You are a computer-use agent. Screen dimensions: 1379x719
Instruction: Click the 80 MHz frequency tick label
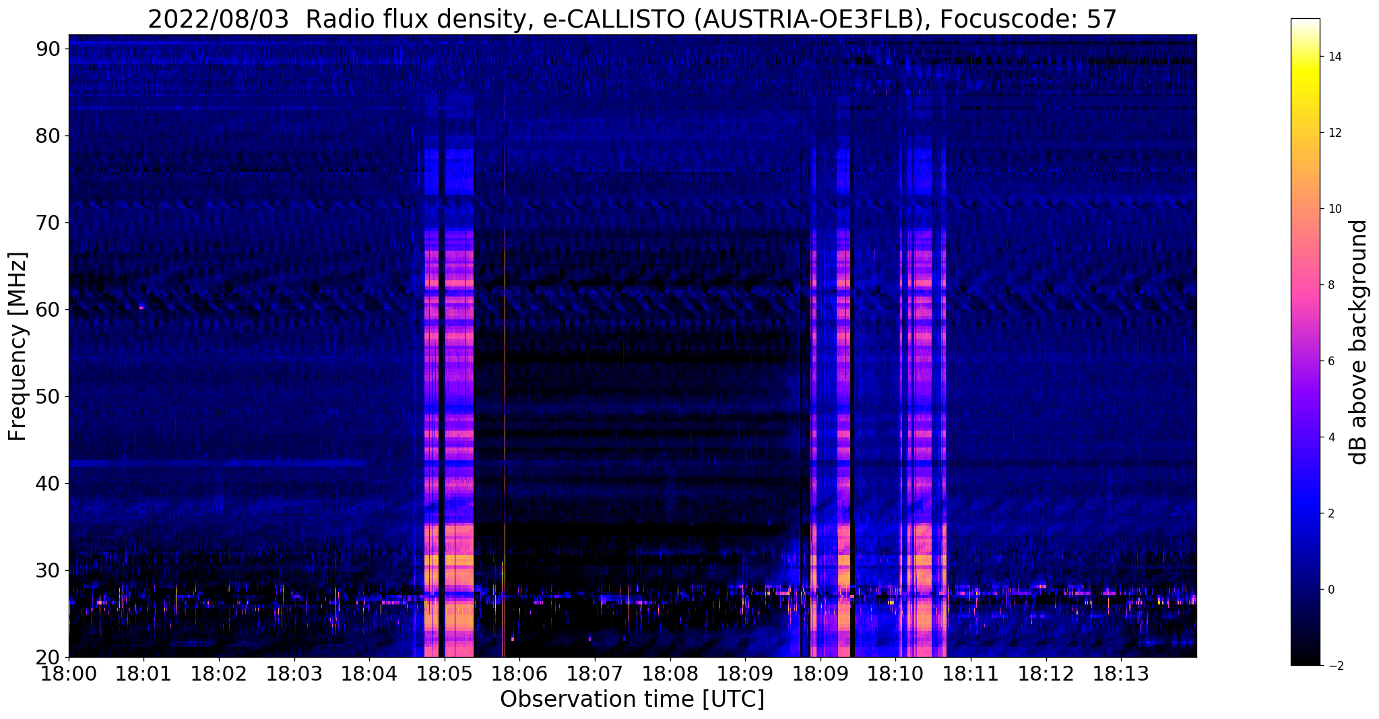(48, 136)
